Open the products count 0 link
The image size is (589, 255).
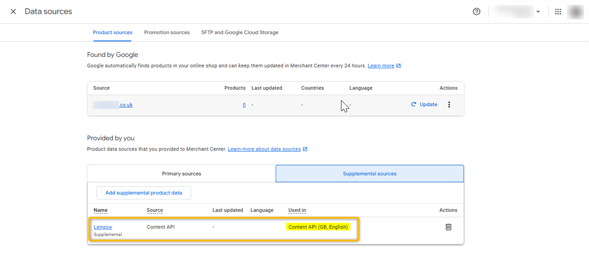click(x=244, y=105)
